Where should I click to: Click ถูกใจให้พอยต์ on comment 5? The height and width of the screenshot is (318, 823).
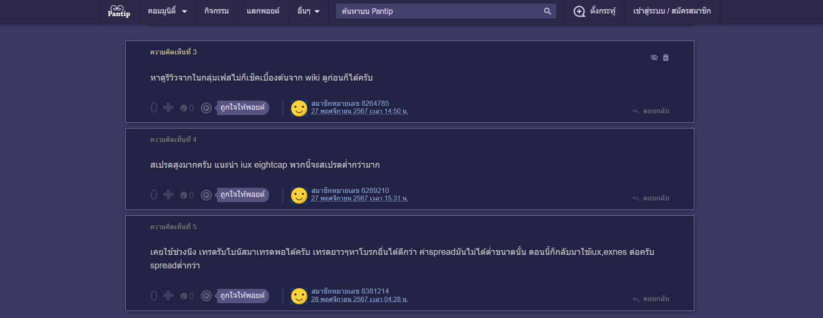pyautogui.click(x=242, y=296)
